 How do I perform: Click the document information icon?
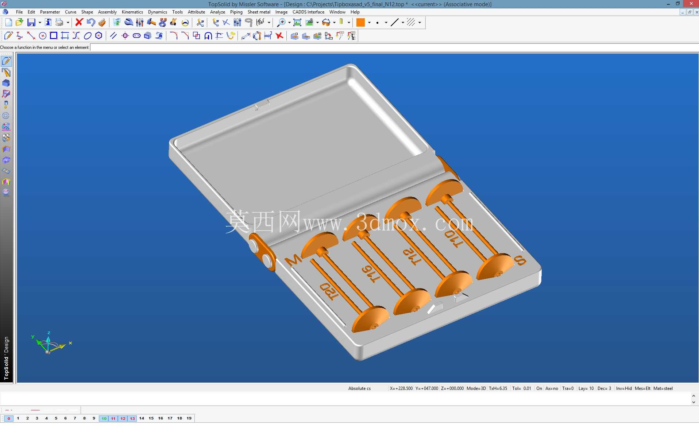[x=48, y=23]
